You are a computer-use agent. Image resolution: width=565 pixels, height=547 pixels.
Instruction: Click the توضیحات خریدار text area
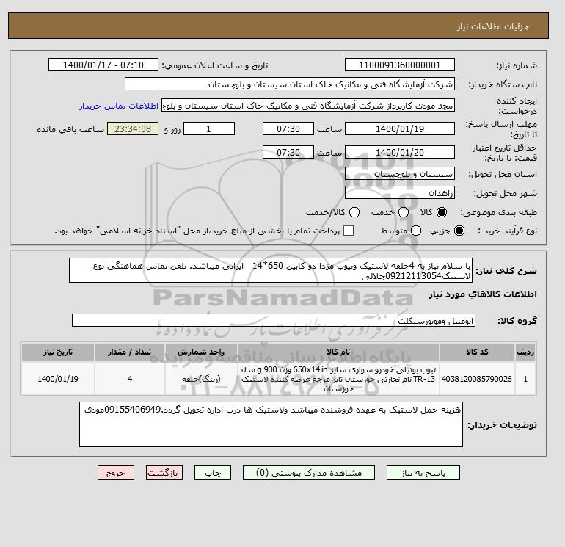(271, 424)
